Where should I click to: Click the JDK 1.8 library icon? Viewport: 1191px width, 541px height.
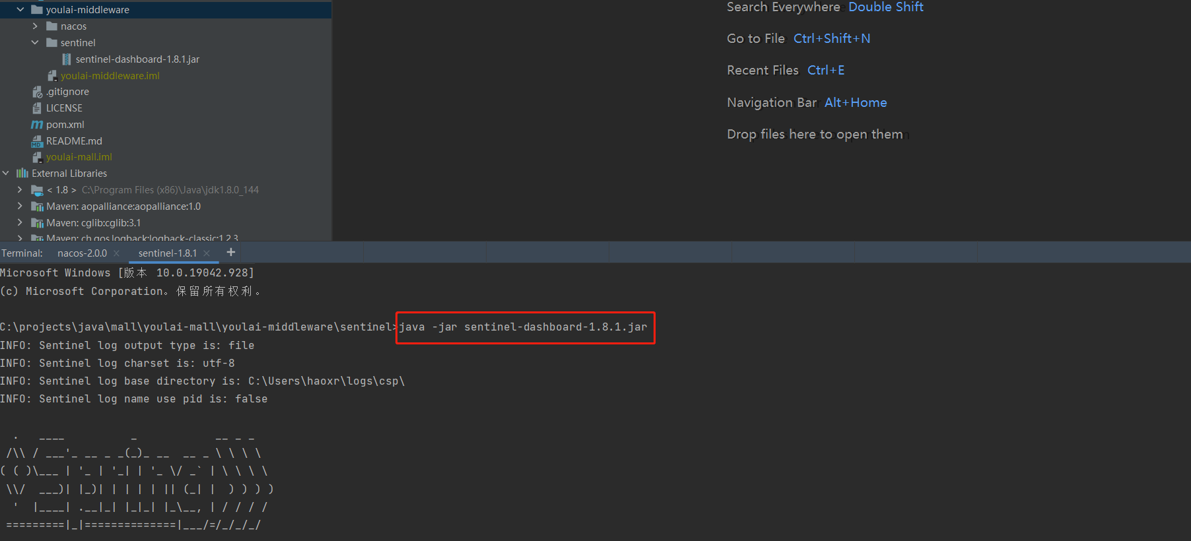[x=37, y=190]
